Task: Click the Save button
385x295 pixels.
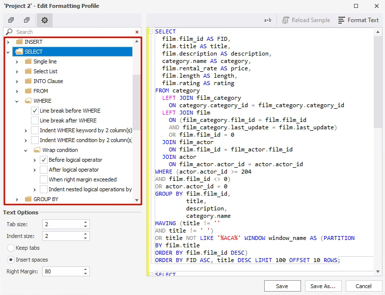Action: tap(282, 286)
